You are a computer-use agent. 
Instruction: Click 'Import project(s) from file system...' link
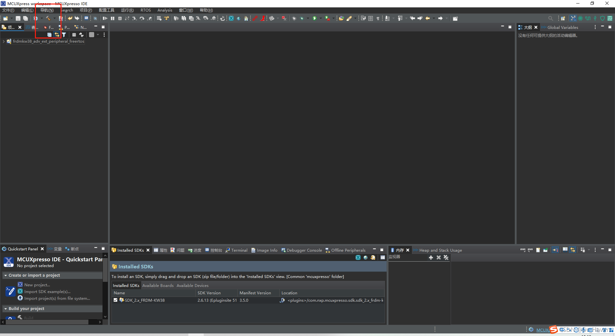57,298
